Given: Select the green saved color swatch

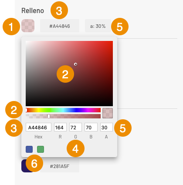Looking at the screenshot, I should 41,149.
